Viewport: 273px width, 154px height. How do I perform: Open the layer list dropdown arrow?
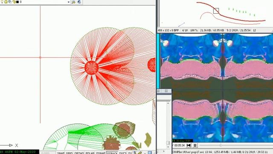tap(68, 2)
